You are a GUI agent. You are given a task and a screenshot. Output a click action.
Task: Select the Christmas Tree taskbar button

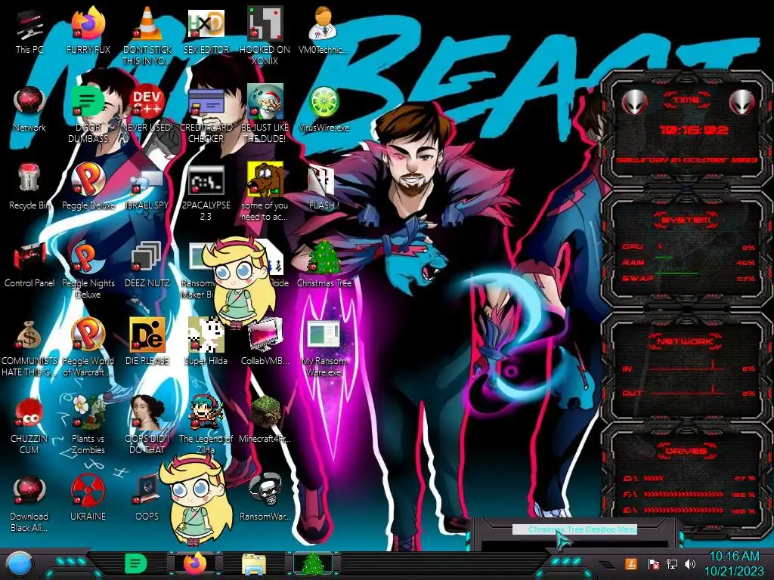click(313, 563)
